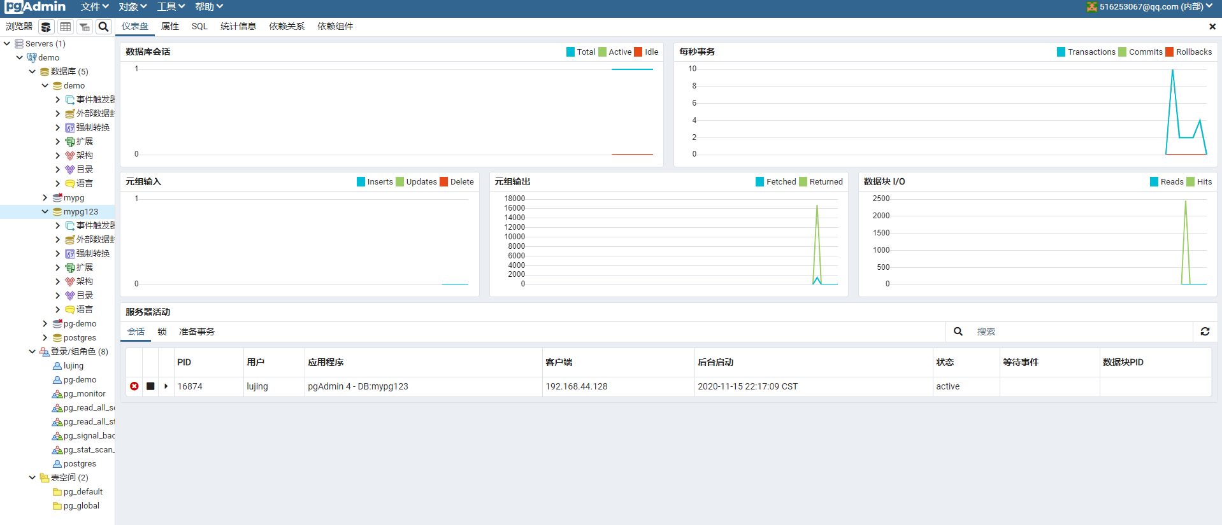Click the Filtered Rows toolbar icon

pyautogui.click(x=84, y=27)
